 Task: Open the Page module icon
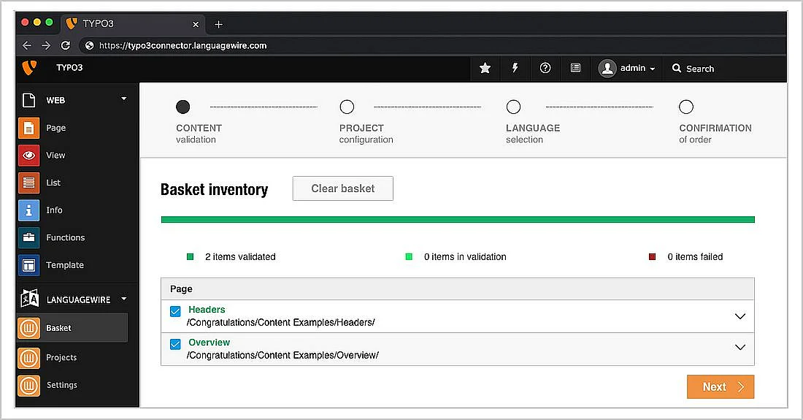coord(28,128)
